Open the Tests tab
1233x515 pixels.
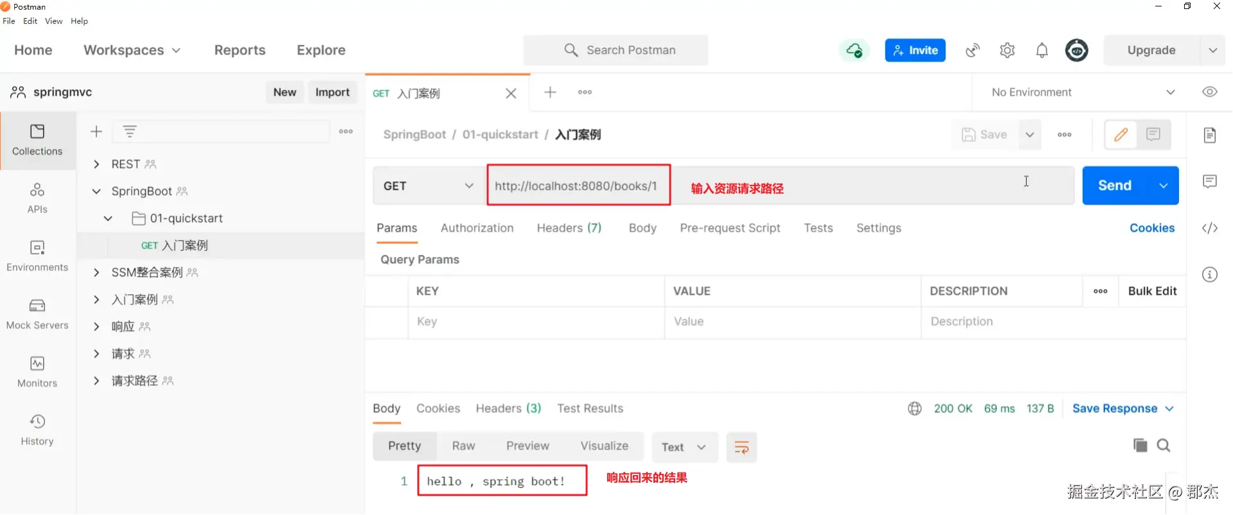tap(818, 228)
